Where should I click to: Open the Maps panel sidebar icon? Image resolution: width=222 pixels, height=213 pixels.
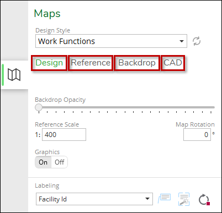14,75
